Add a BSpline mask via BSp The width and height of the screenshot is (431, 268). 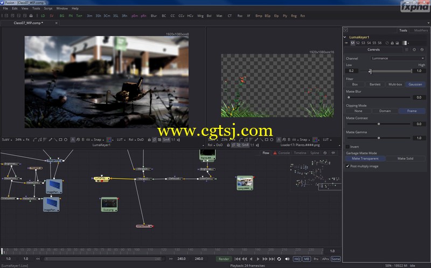pos(267,16)
